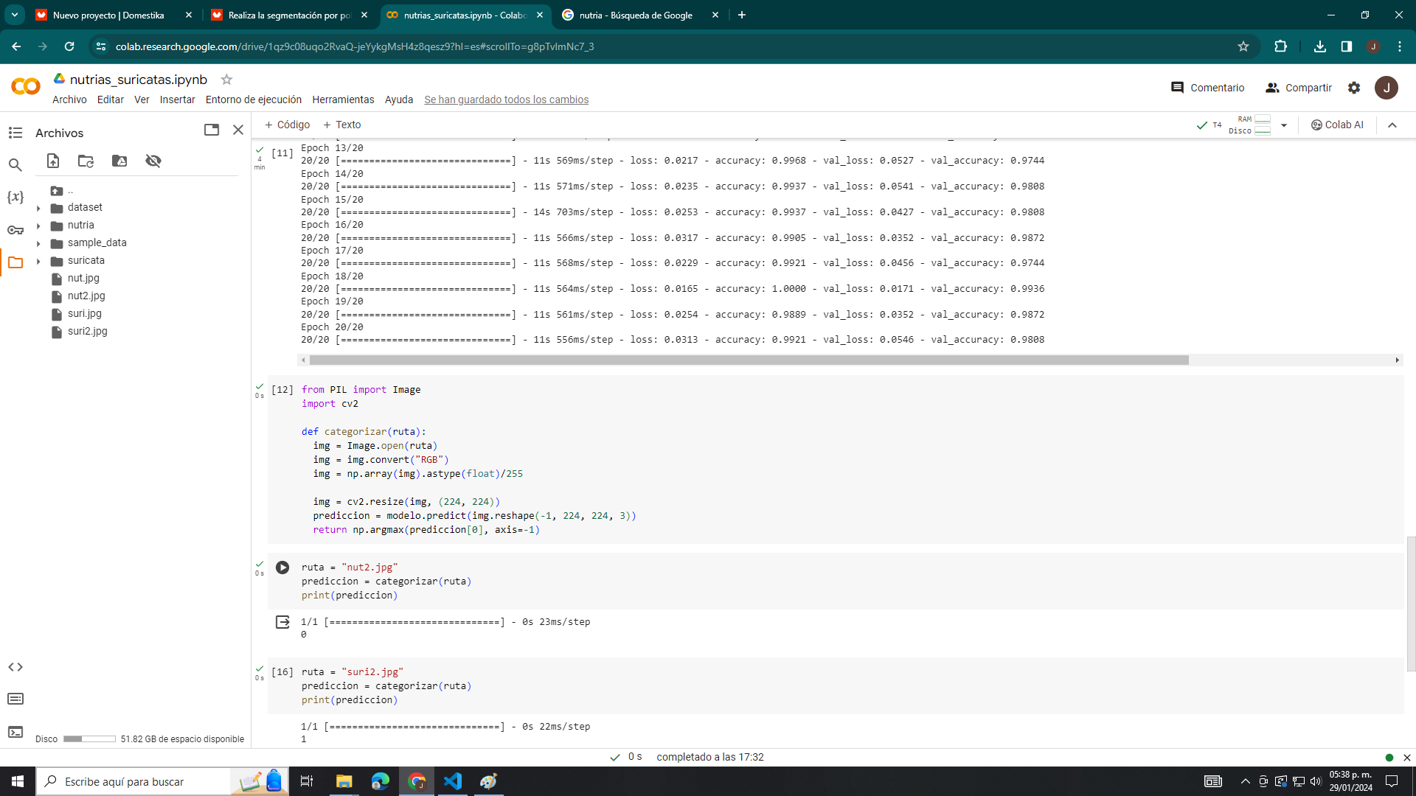Open the RAM/Disco resources dropdown arrow

click(x=1284, y=125)
